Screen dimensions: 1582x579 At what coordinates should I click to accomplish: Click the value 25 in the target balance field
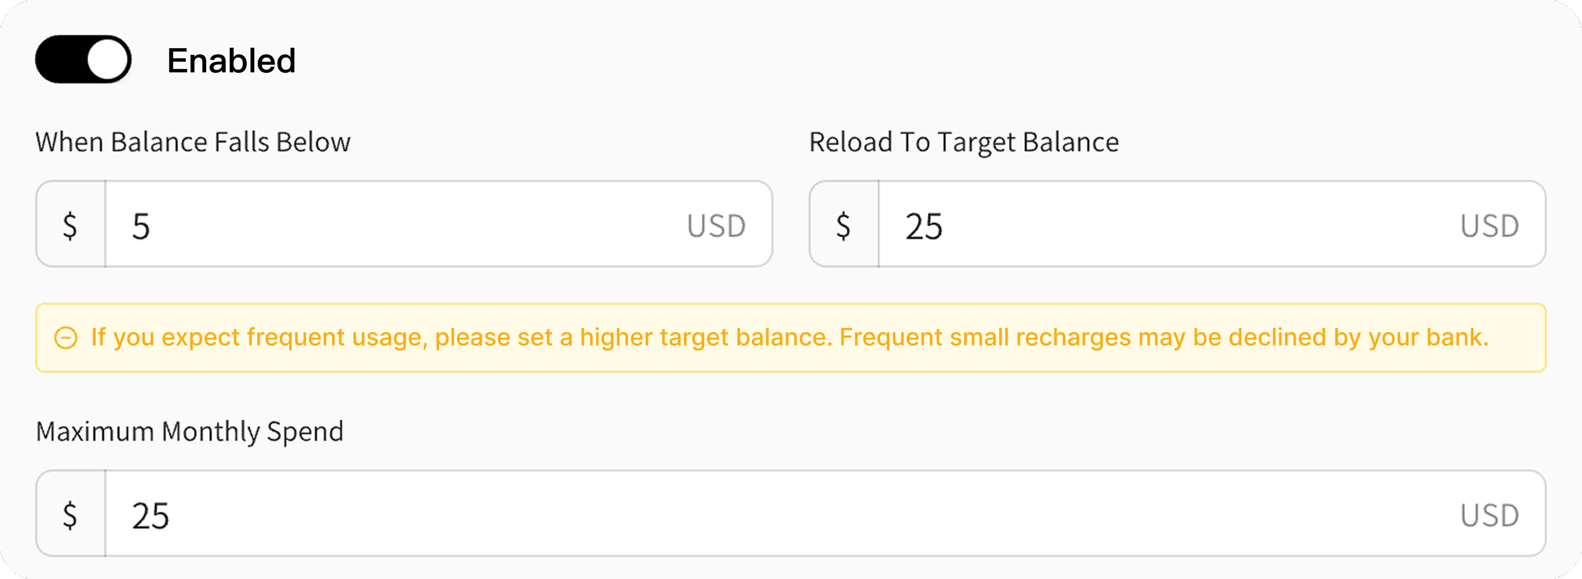point(924,226)
